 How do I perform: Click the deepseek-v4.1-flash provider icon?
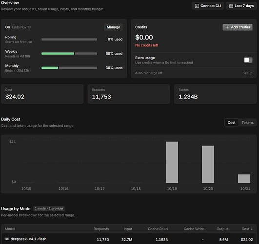[7, 239]
